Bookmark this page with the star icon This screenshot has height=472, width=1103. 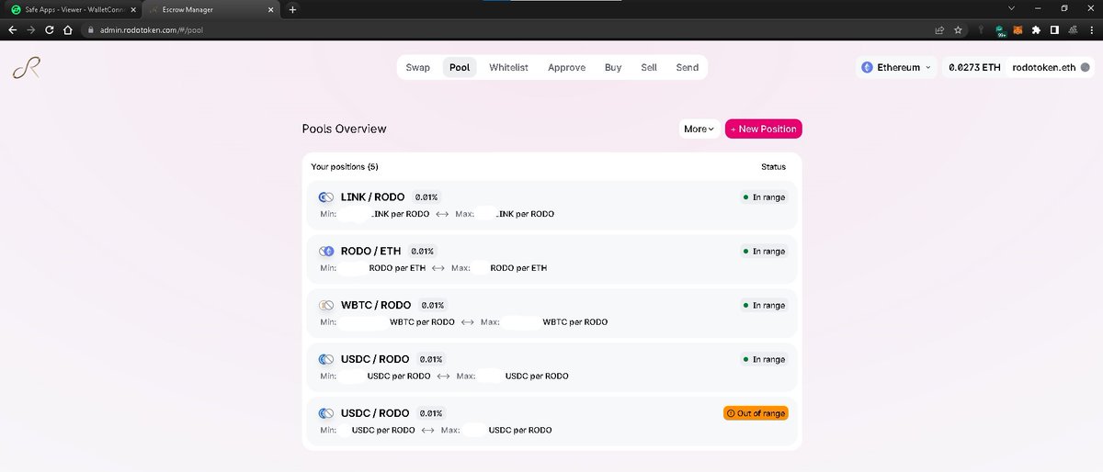click(959, 29)
